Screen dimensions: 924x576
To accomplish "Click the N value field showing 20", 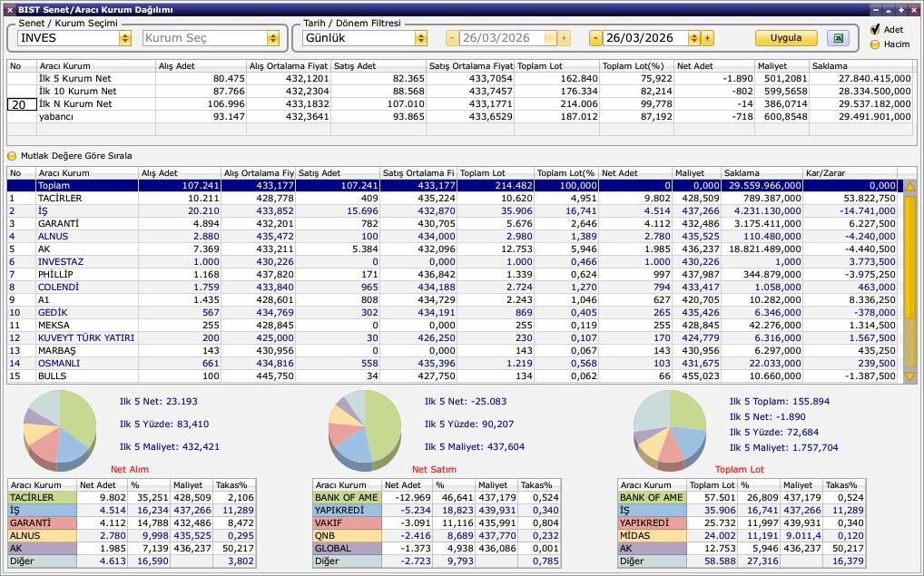I will (x=22, y=104).
